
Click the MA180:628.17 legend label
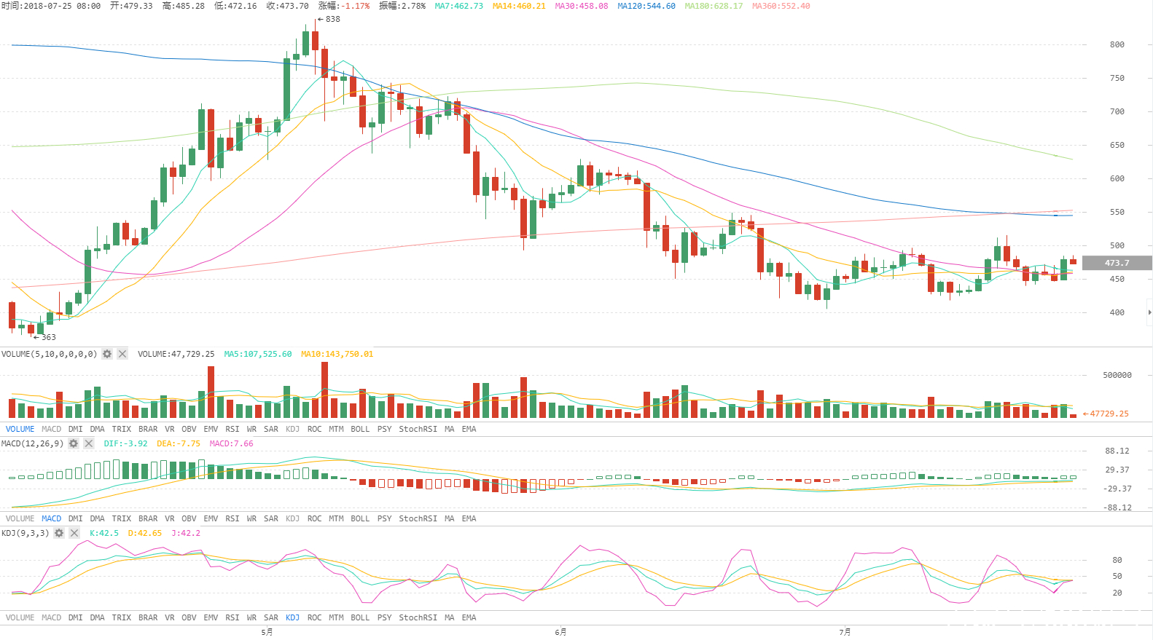pyautogui.click(x=714, y=6)
